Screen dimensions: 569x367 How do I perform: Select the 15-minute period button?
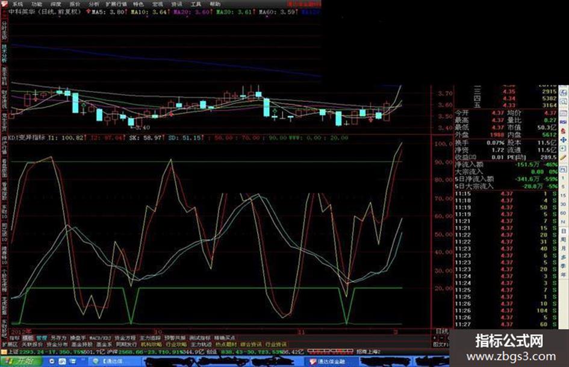pyautogui.click(x=563, y=195)
